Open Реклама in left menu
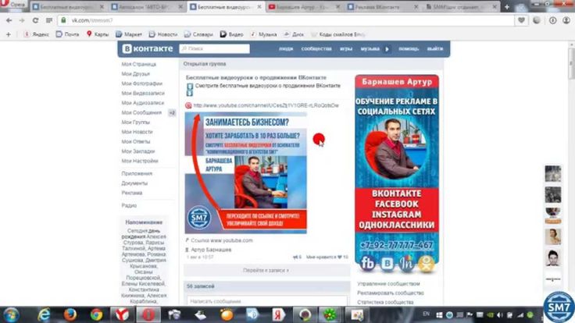The image size is (575, 323). [132, 193]
